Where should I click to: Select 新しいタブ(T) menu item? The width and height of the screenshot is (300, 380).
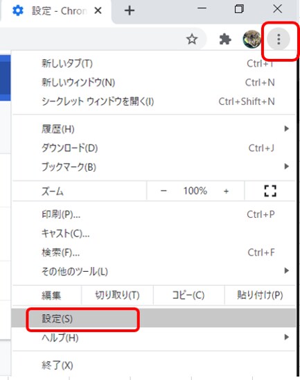154,64
